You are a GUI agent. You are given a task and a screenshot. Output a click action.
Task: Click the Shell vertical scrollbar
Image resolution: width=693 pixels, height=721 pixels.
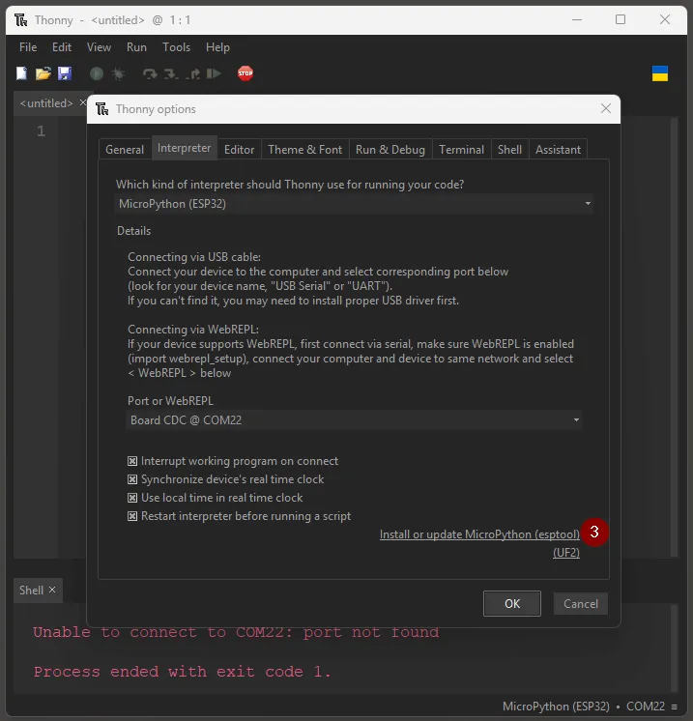click(674, 649)
